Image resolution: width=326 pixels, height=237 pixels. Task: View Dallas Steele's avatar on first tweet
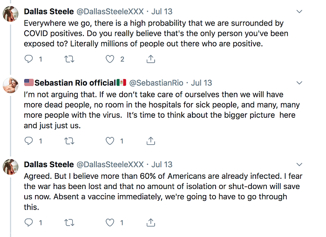pos(11,15)
